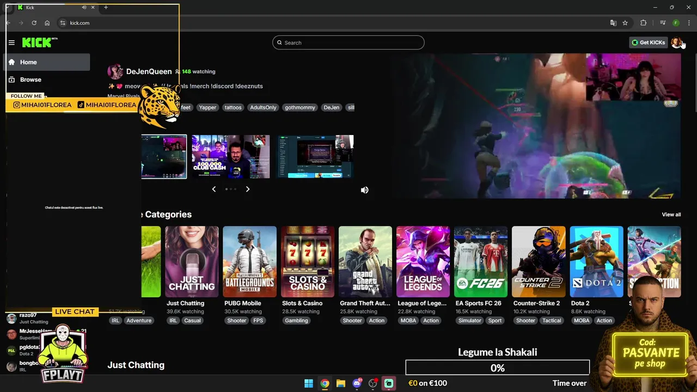Open site information icon in address bar
The image size is (697, 392).
(x=63, y=23)
